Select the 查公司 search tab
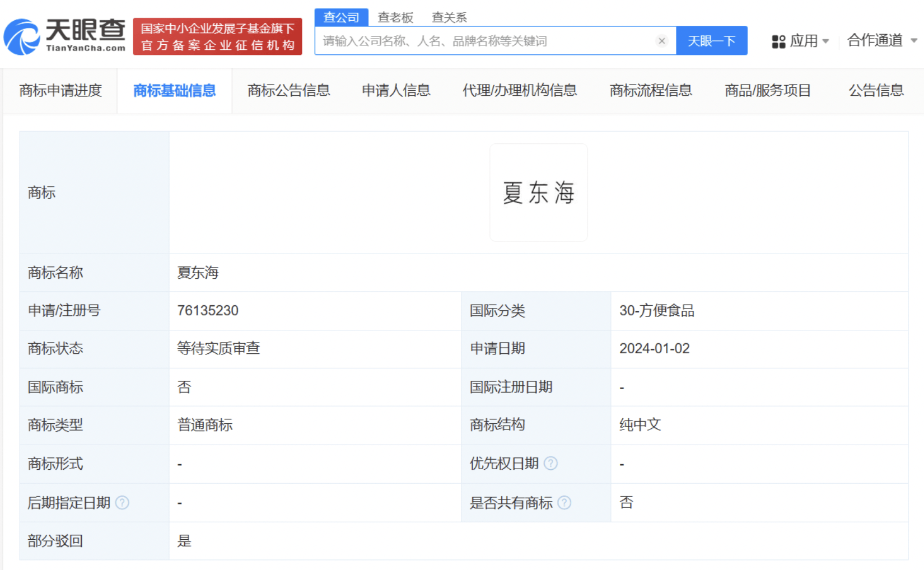Screen dimensions: 924x570 click(x=341, y=17)
